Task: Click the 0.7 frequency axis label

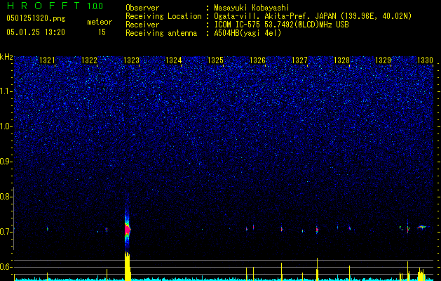Action: pyautogui.click(x=6, y=232)
